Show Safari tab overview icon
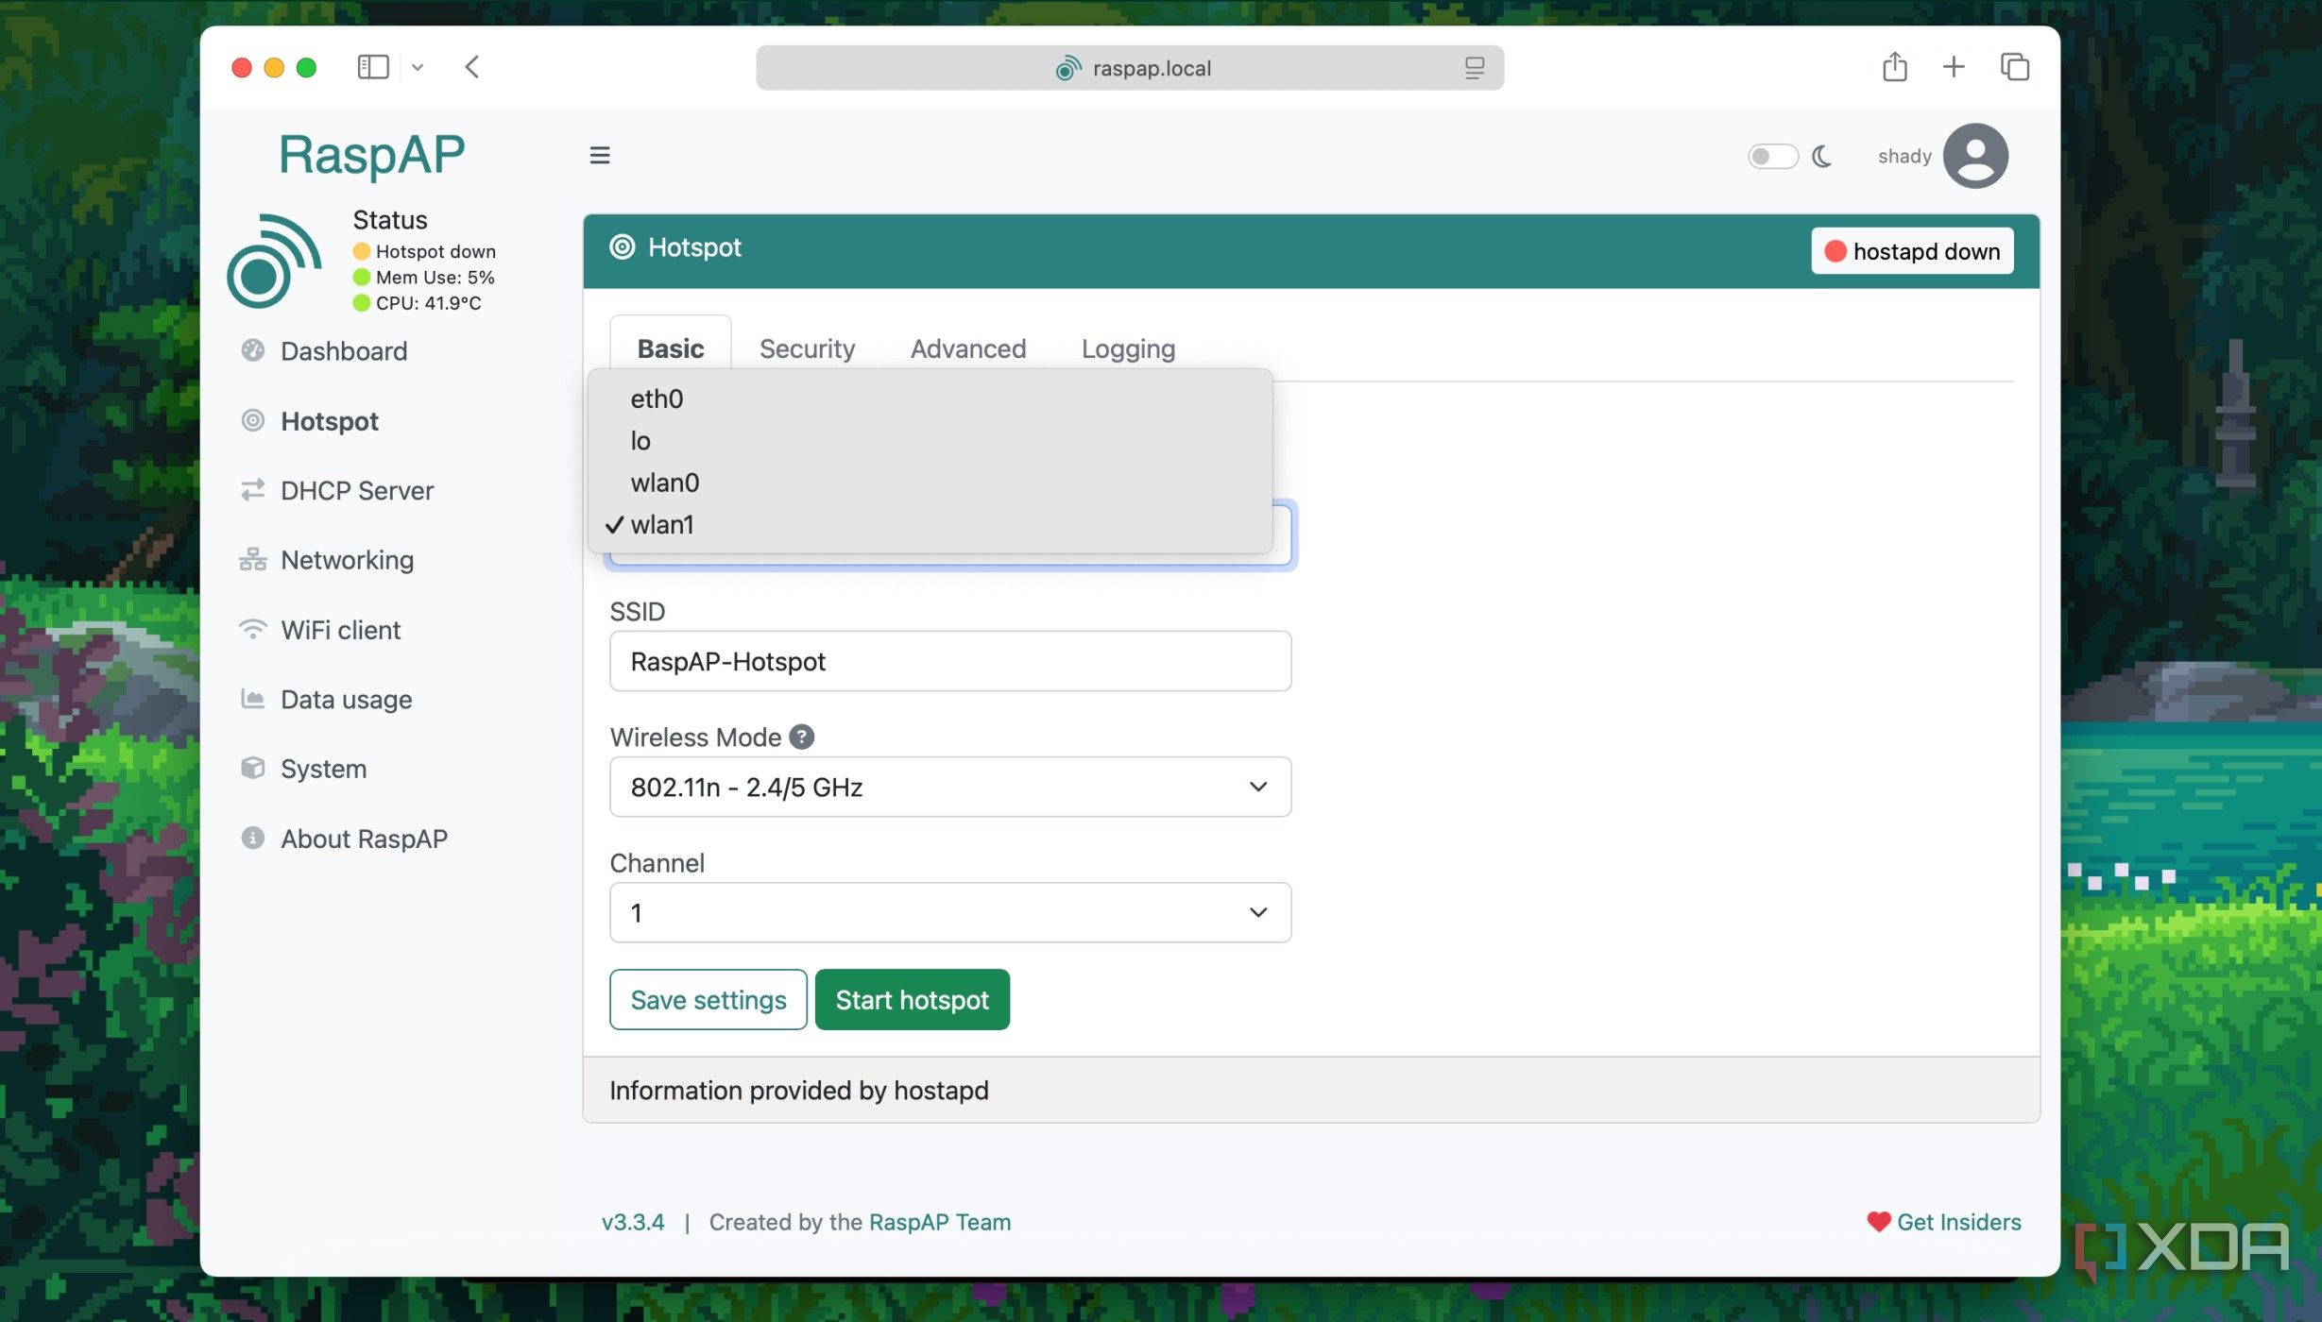The image size is (2322, 1322). coord(2014,67)
